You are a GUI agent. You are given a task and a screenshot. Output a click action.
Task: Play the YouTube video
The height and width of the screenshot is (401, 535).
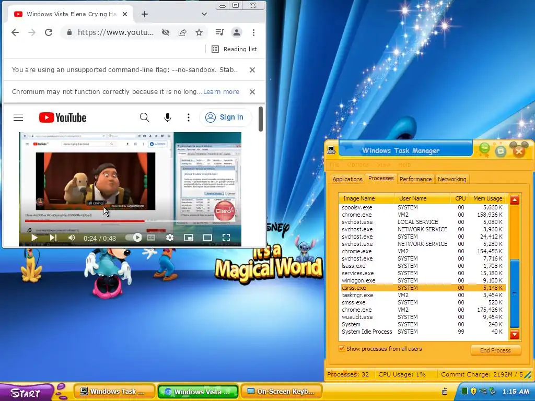[34, 238]
